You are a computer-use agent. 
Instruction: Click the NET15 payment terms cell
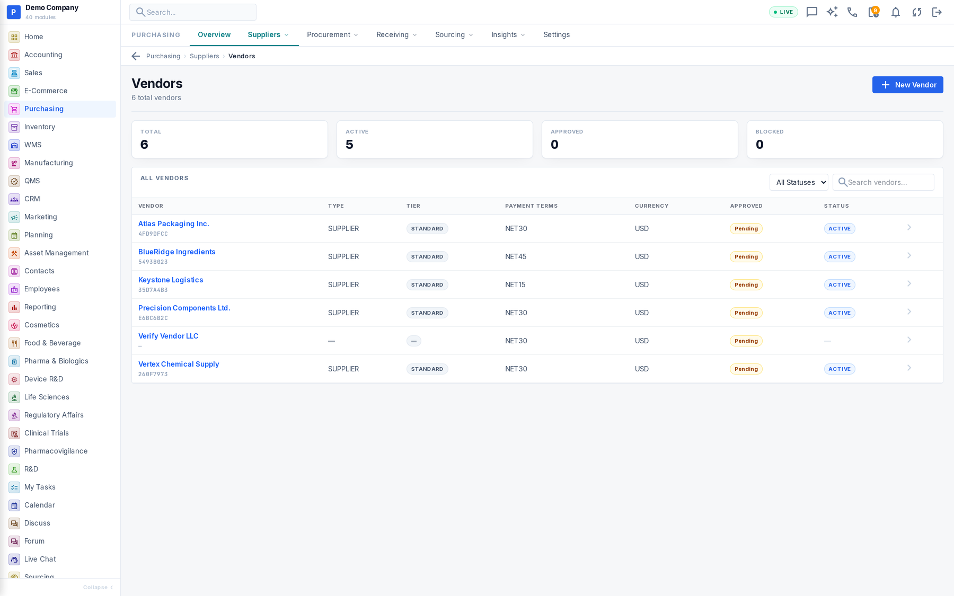(x=515, y=284)
